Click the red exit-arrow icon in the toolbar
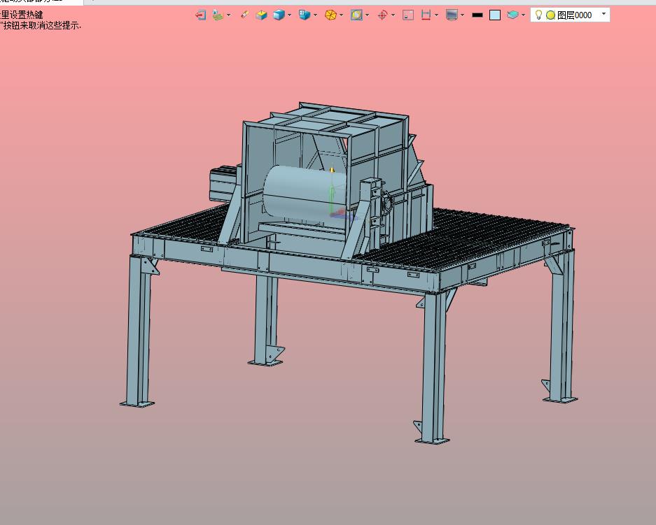 [x=200, y=15]
